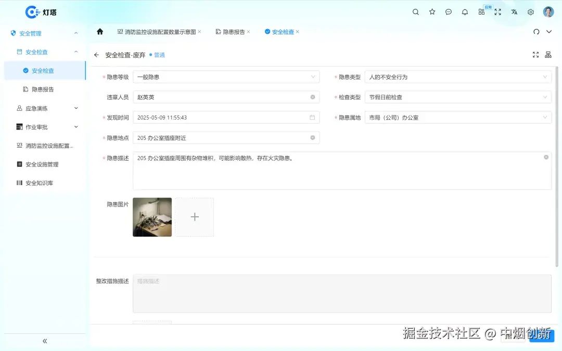The width and height of the screenshot is (562, 351).
Task: Click the profile avatar at top right
Action: [x=548, y=12]
